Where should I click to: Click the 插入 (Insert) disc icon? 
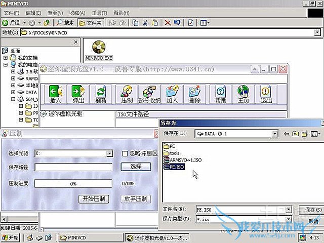coord(55,94)
